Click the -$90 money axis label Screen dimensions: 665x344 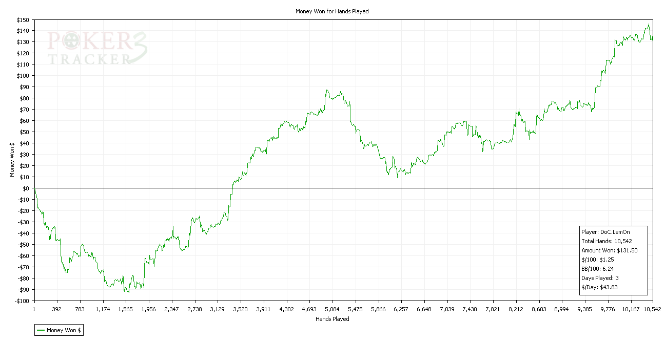click(24, 290)
